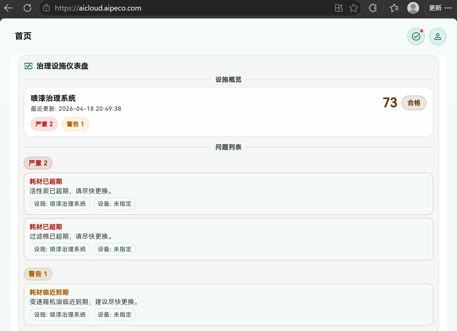Click the 警告 1 tag in 喷漆治理系统 card
The width and height of the screenshot is (457, 331).
[75, 124]
